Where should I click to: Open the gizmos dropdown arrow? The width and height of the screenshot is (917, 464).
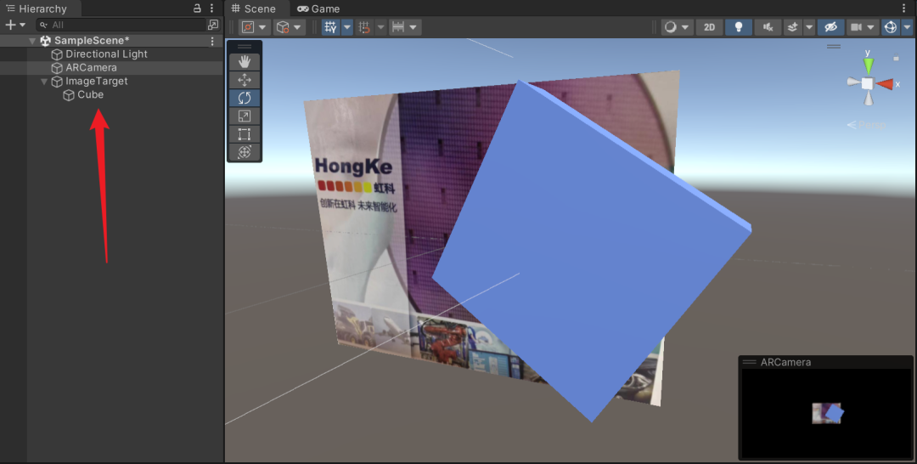(x=907, y=27)
